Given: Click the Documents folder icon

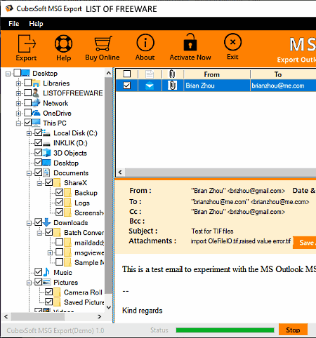Looking at the screenshot, I should tap(46, 173).
